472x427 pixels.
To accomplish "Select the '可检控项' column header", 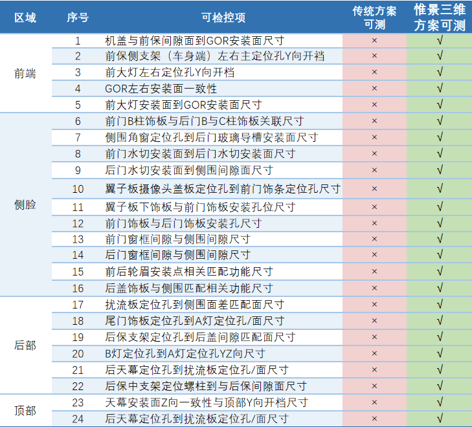I will tap(223, 17).
